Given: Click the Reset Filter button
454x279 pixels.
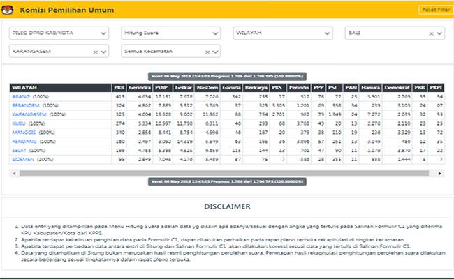Looking at the screenshot, I should (x=436, y=10).
